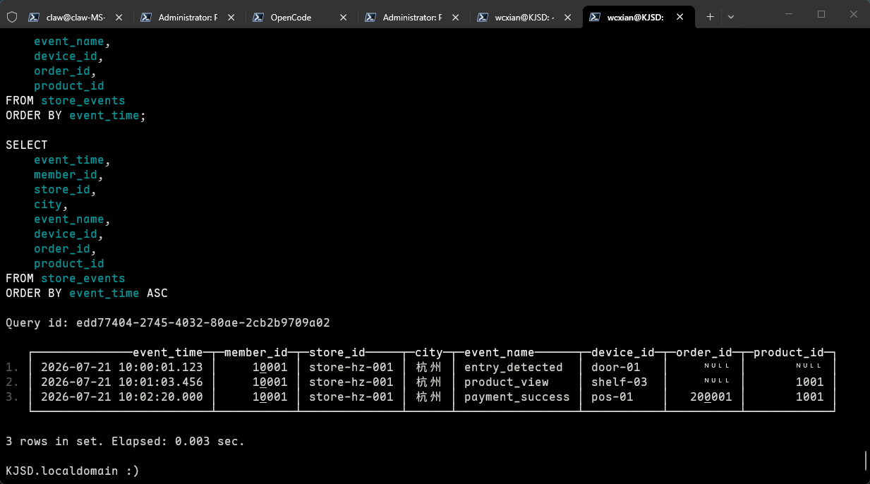Click 杭州 in the payment_success row
870x484 pixels.
tap(429, 397)
